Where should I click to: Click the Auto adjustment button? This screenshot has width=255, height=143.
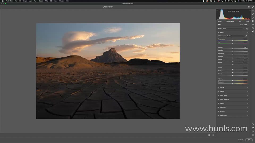(241, 25)
